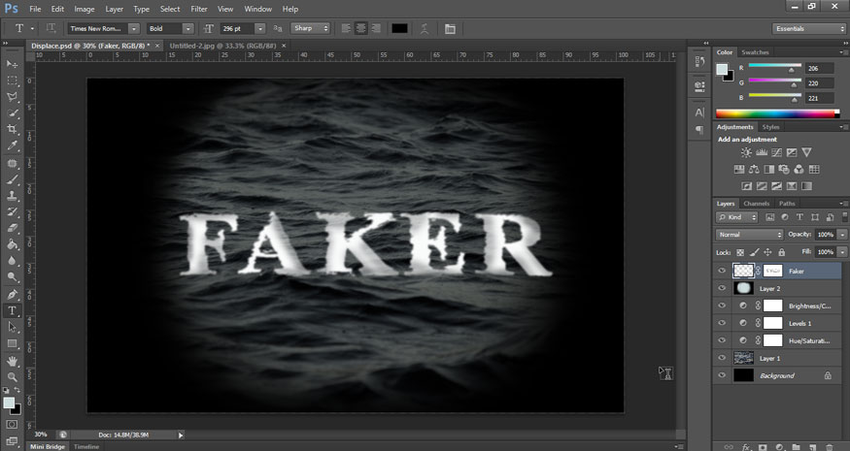Center align the text
The width and height of the screenshot is (850, 451).
click(x=360, y=29)
